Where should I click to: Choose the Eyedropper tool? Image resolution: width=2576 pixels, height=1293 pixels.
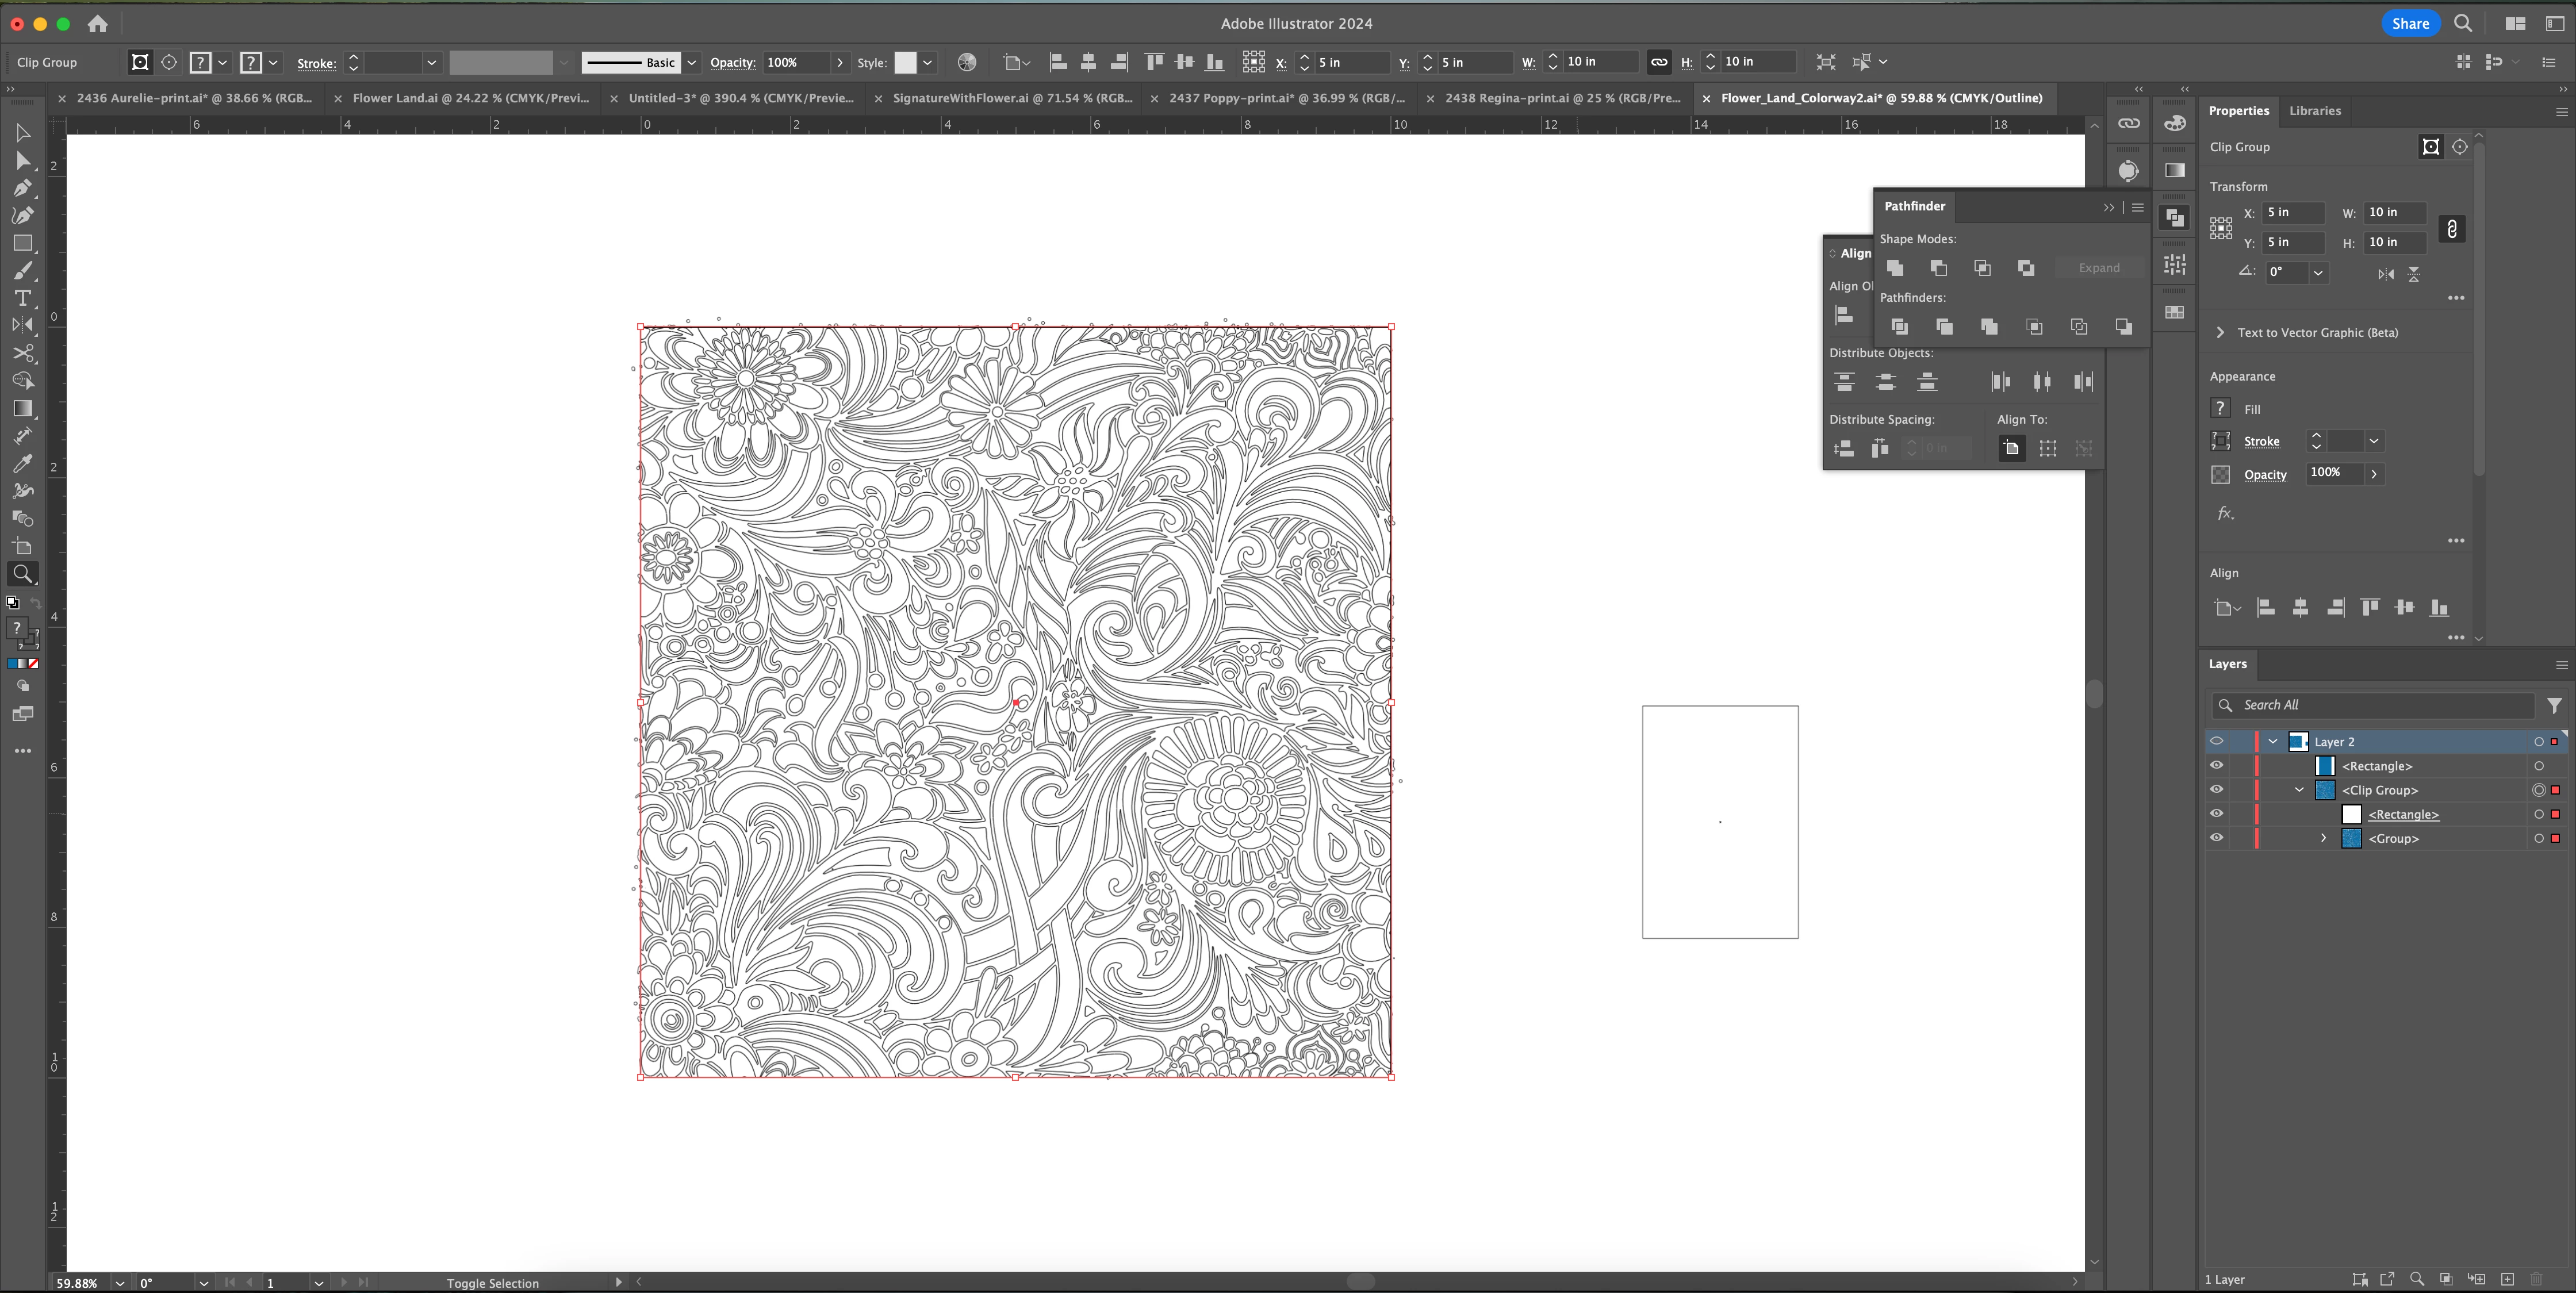tap(22, 463)
